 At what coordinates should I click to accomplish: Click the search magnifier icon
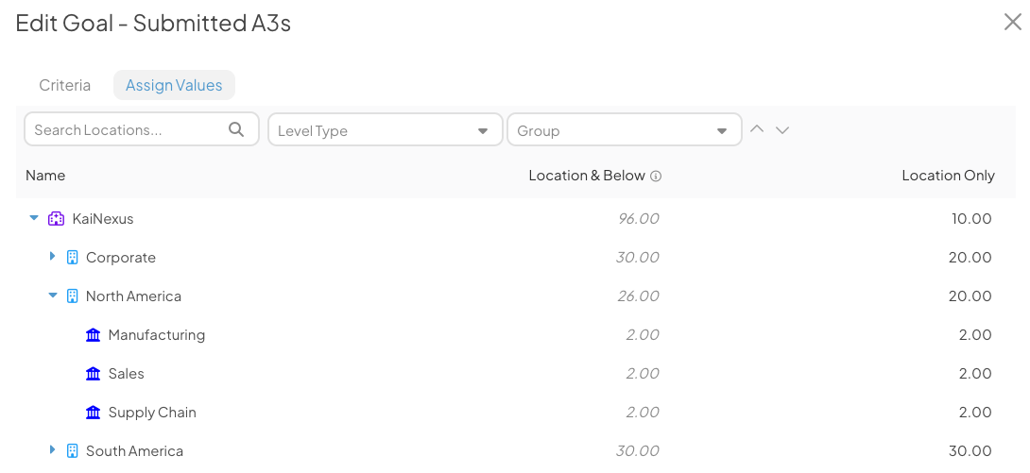tap(236, 129)
